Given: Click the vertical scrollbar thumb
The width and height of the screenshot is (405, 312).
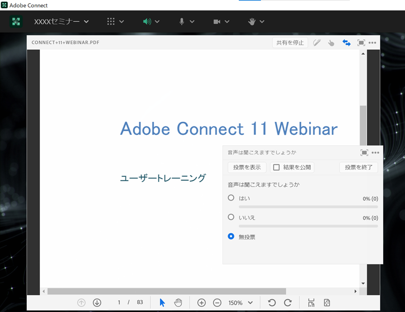Looking at the screenshot, I should coord(363,125).
